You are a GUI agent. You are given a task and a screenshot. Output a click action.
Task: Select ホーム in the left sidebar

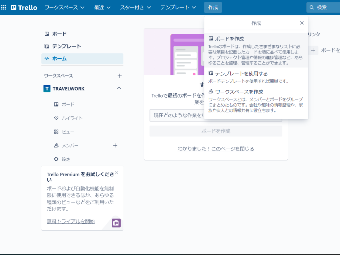pos(82,59)
